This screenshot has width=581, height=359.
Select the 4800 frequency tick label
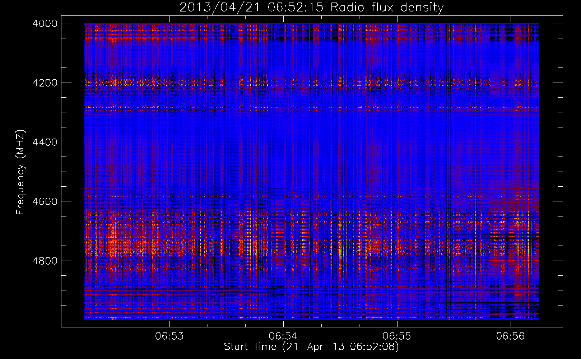(45, 261)
